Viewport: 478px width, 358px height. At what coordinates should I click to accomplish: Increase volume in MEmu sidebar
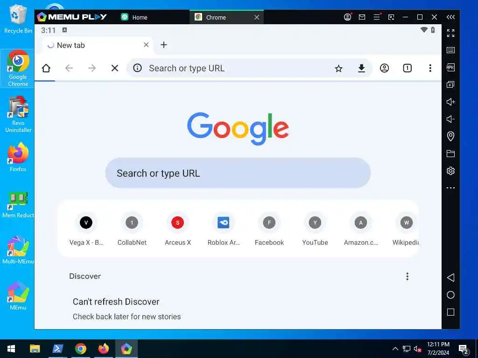click(x=450, y=102)
